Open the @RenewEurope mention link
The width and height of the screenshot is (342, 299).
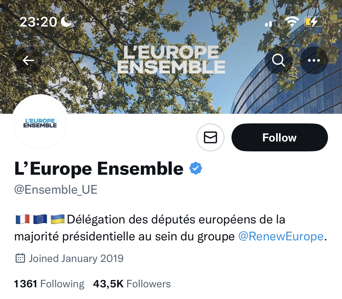pyautogui.click(x=281, y=236)
